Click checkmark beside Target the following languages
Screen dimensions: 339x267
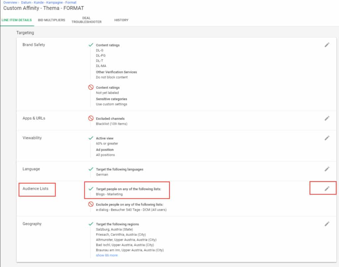[91, 169]
